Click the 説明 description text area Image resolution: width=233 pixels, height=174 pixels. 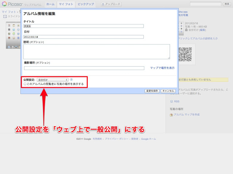click(96, 51)
